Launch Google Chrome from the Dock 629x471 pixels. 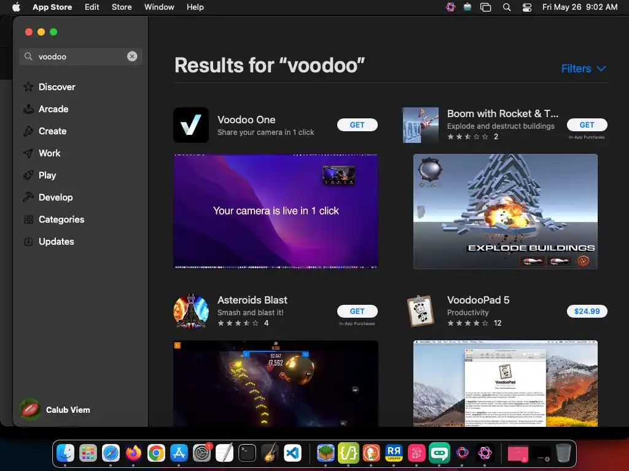[156, 453]
